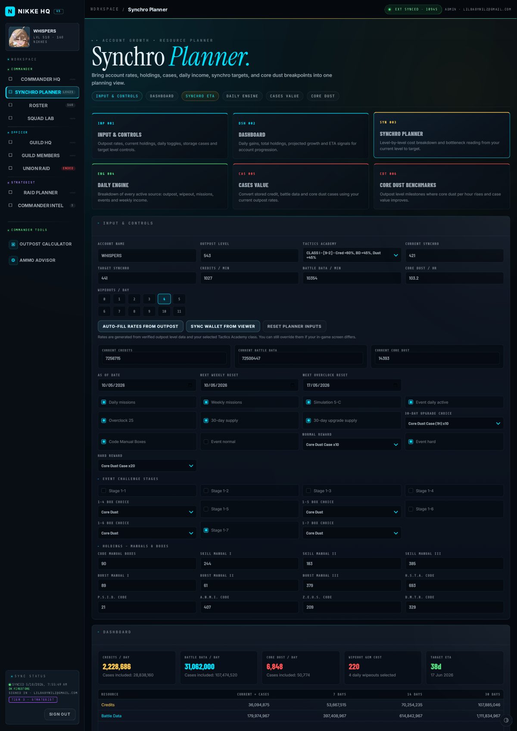Switch to the Daily Engine pill tab

click(x=242, y=96)
